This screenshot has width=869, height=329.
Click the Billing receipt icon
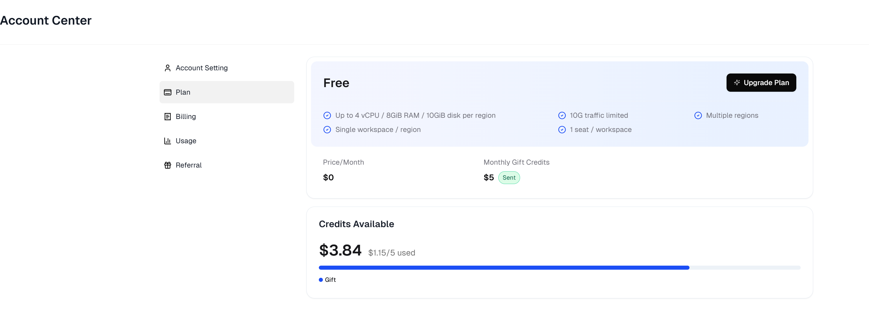tap(167, 117)
